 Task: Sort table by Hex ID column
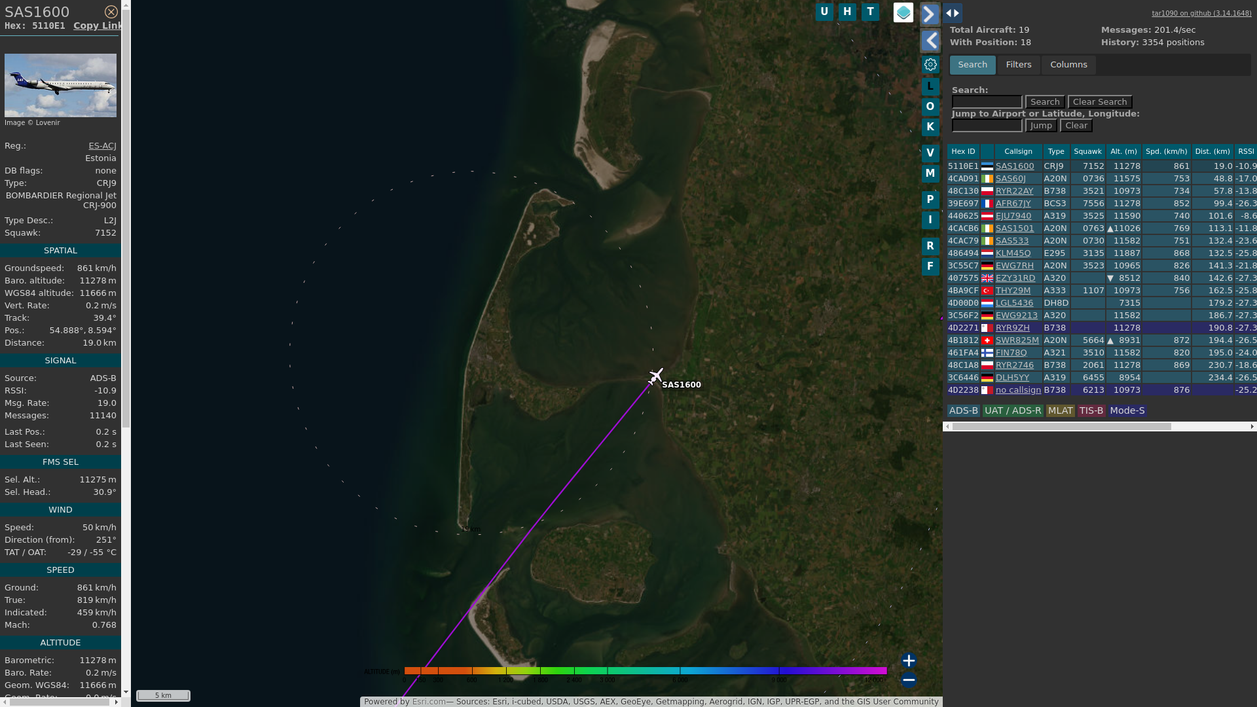(963, 152)
